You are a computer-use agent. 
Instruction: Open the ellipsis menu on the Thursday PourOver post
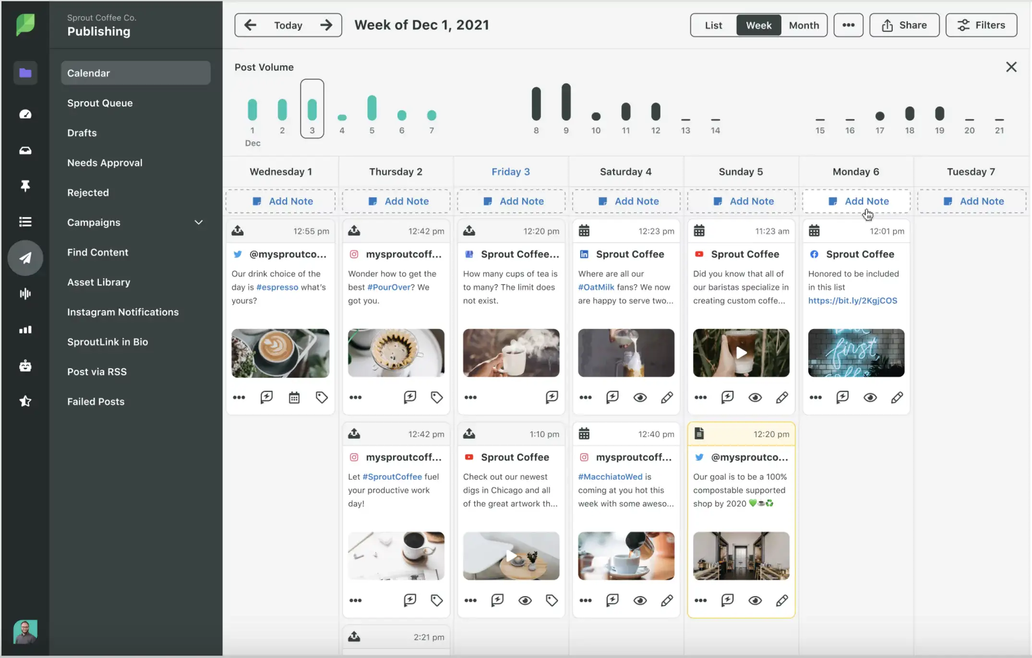[x=355, y=397]
